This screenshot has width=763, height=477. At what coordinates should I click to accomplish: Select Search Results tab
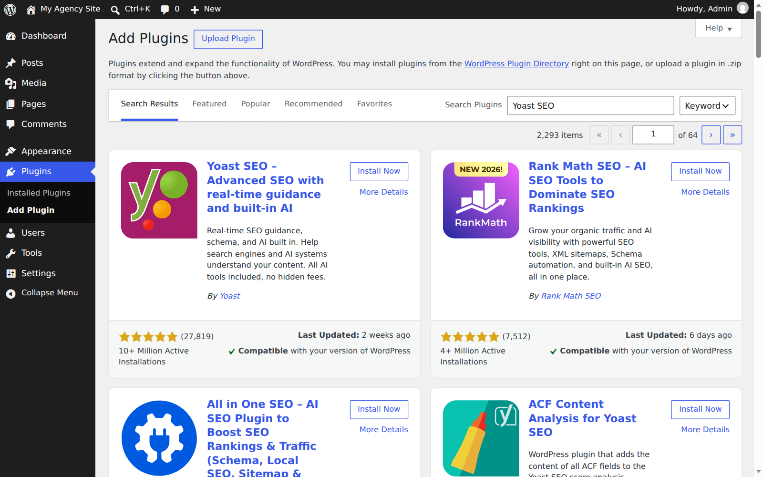click(149, 104)
